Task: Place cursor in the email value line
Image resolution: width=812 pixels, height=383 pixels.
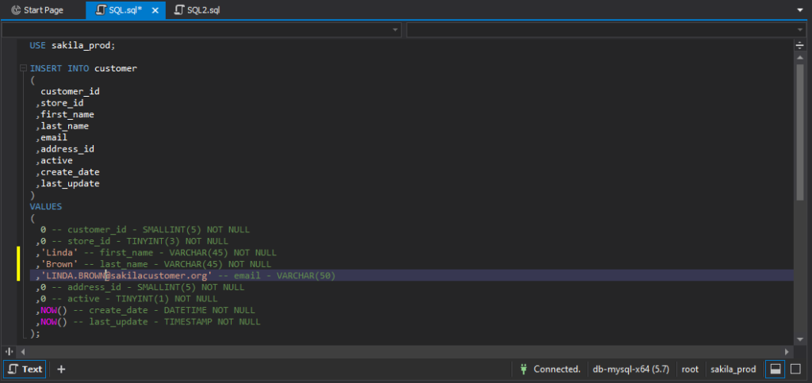Action: pos(159,275)
